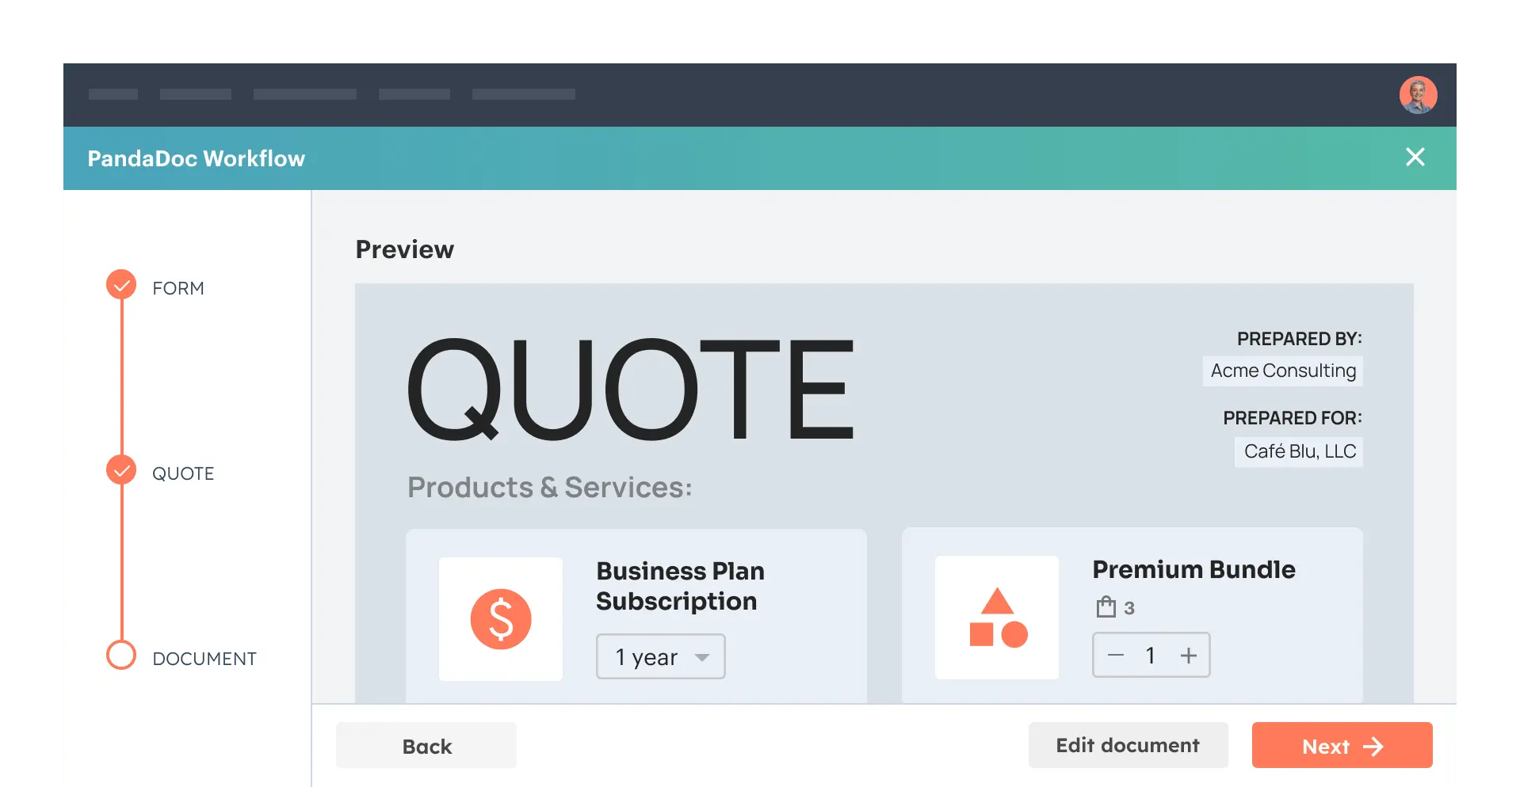Click the quantity value field showing 1
The image size is (1520, 787).
[x=1151, y=656]
